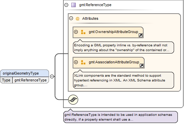184x124 pixels.
Task: Click the Type label cell
Action: click(x=6, y=80)
